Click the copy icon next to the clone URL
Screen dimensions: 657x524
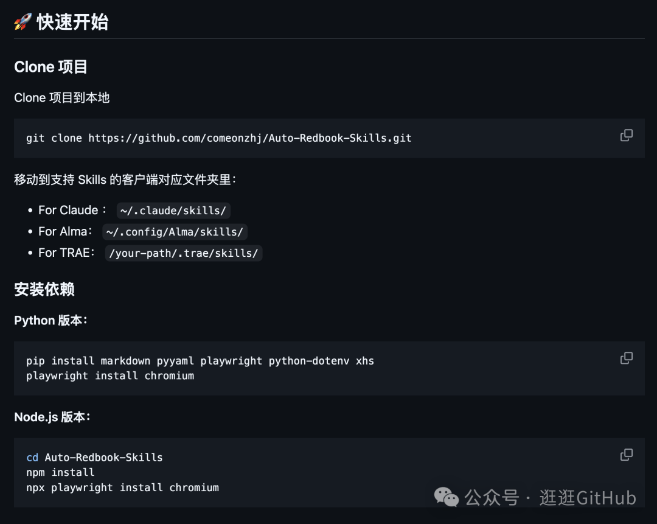pos(626,135)
